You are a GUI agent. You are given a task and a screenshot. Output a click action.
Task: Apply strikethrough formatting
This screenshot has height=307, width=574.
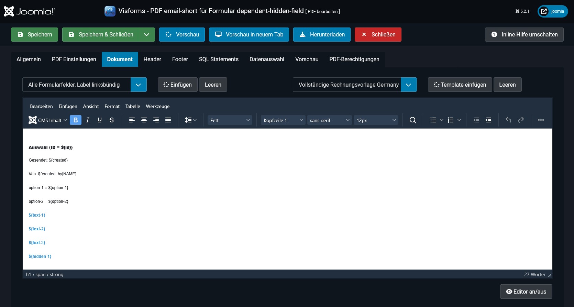[x=112, y=120]
